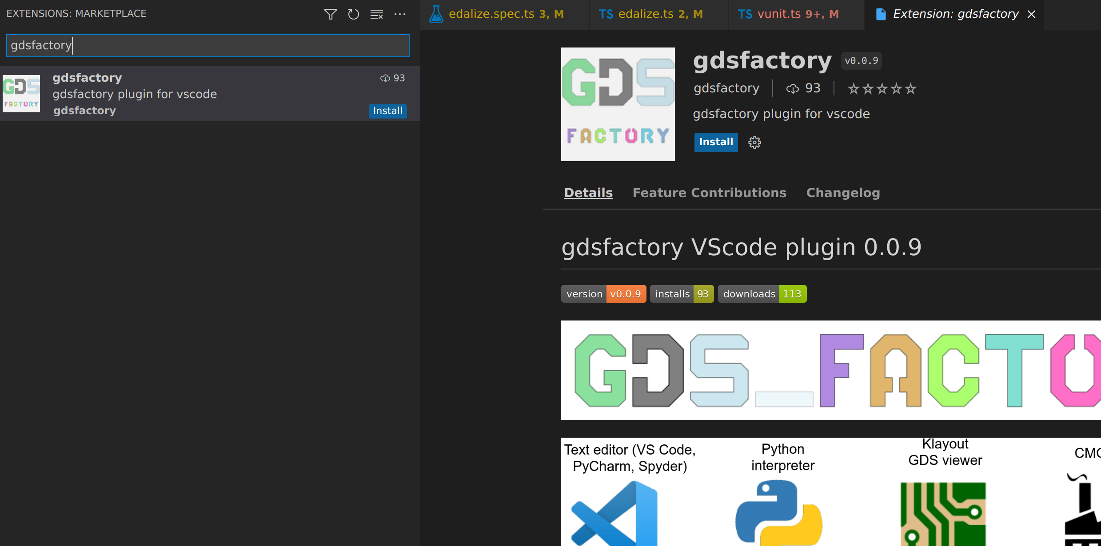Open the Changelog tab
The image size is (1101, 546).
pos(843,193)
